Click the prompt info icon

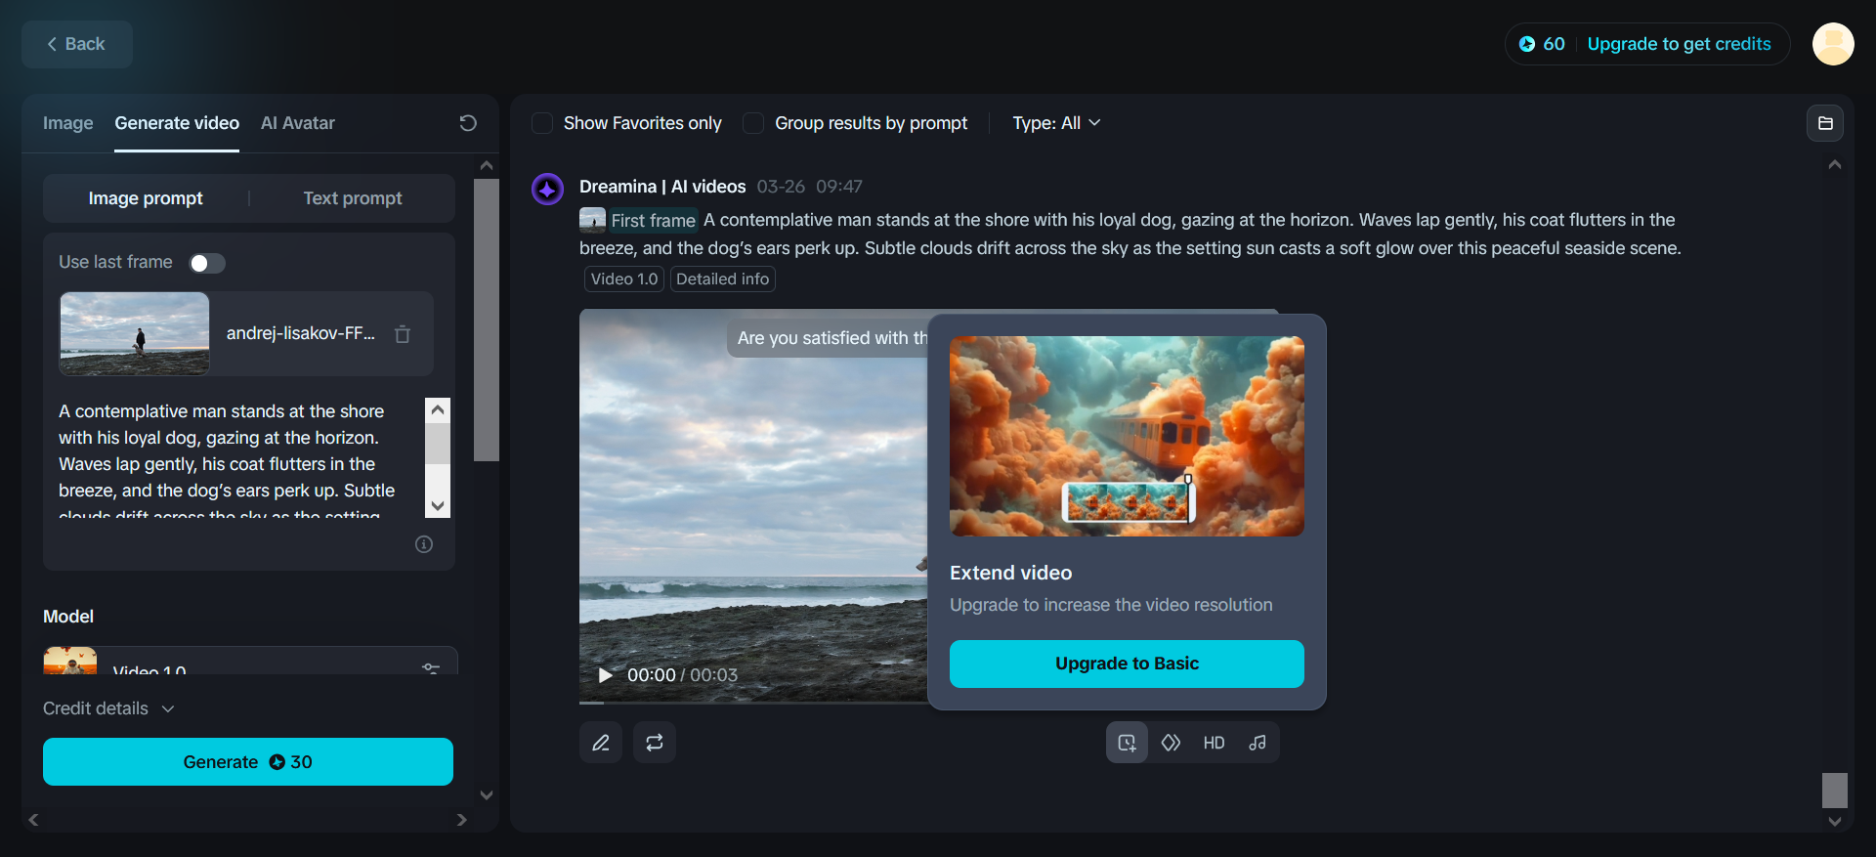pos(424,544)
